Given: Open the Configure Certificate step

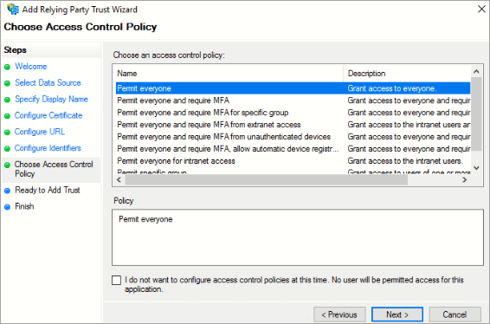Looking at the screenshot, I should coord(48,115).
